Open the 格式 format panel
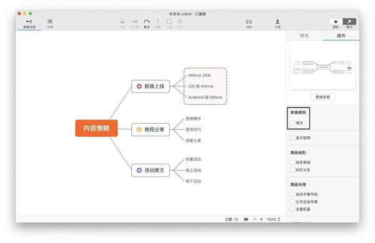375x243 pixels. [349, 21]
